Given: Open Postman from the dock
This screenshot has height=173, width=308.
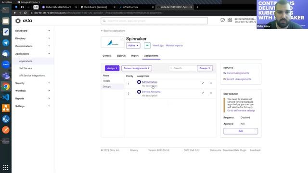Looking at the screenshot, I should click(x=6, y=130).
